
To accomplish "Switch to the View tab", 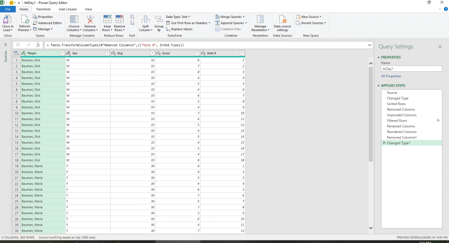I will point(88,9).
